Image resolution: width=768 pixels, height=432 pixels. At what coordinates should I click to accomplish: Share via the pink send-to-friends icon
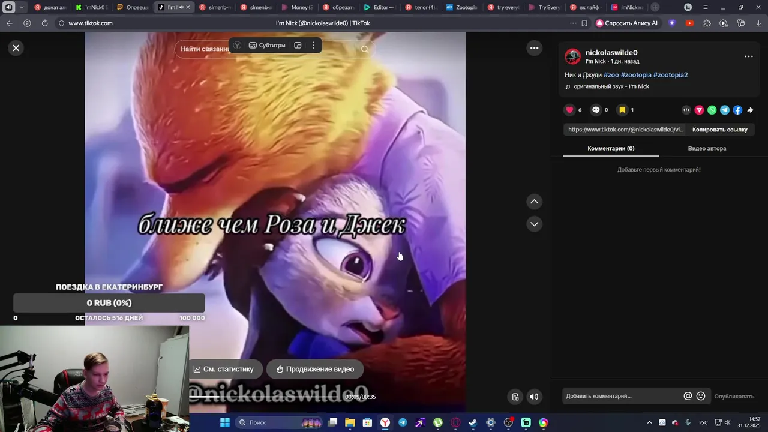(699, 110)
